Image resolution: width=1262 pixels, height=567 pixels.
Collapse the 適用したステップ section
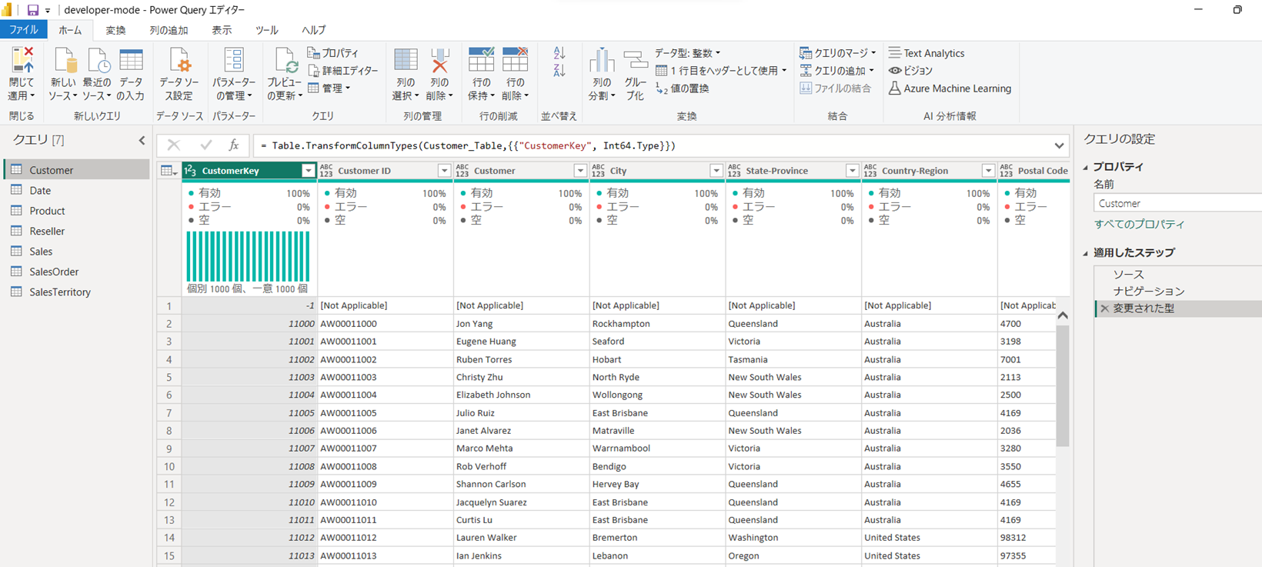[x=1086, y=253]
